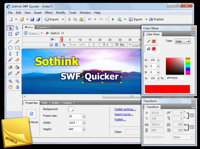Delete layer with the trash icon

coord(57,45)
